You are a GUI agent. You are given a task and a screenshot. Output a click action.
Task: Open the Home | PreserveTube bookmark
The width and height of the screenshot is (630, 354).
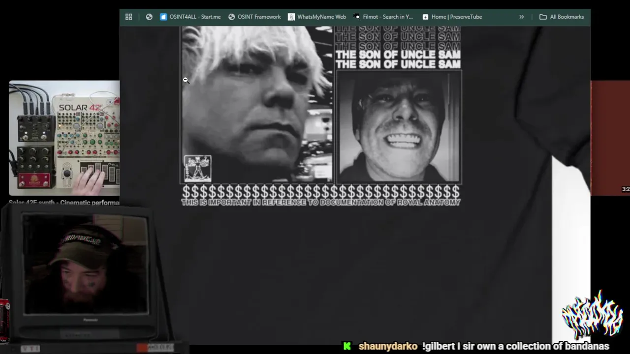[x=452, y=17]
